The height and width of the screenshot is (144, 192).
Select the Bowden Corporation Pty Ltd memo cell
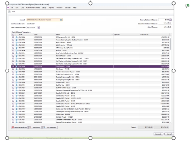click(x=84, y=72)
